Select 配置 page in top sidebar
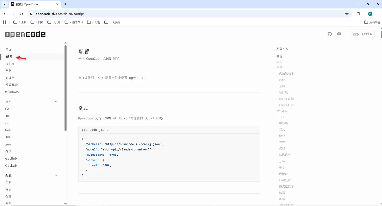Image resolution: width=382 pixels, height=206 pixels. [x=9, y=57]
